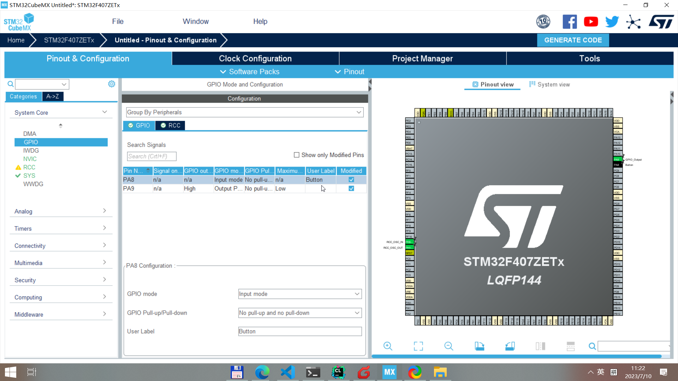Zoom in on the pinout view
The image size is (678, 381).
point(388,346)
